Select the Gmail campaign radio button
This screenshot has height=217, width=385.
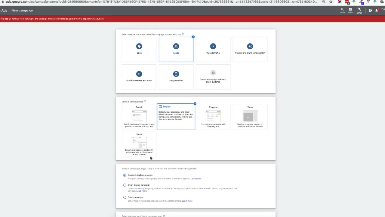pos(125,197)
